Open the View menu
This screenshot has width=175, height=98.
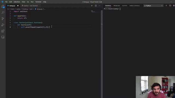(x=24, y=2)
